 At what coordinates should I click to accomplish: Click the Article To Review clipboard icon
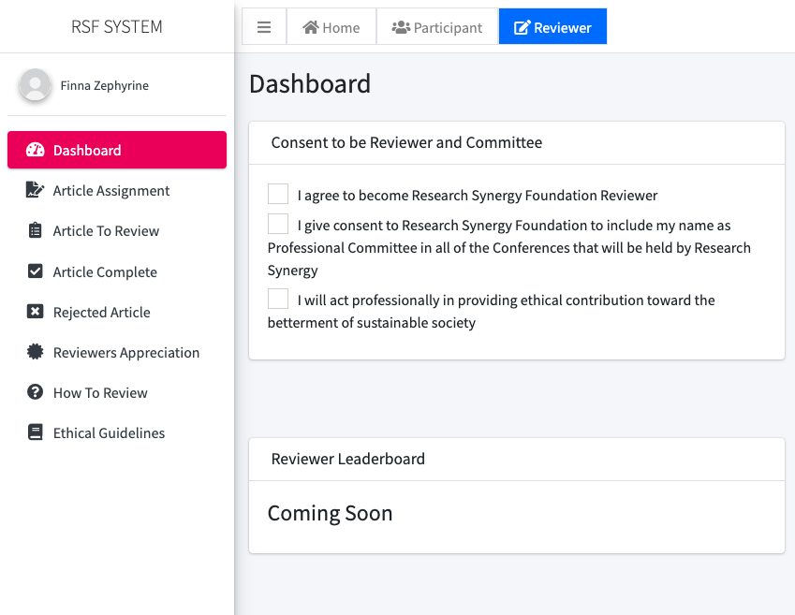[35, 230]
